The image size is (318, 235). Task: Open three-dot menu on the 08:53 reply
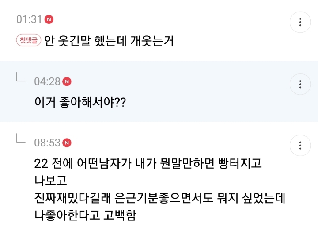300,145
